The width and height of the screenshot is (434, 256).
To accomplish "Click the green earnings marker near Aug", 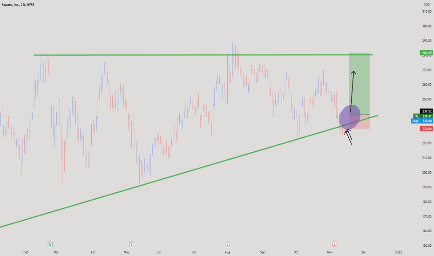I will 227,244.
